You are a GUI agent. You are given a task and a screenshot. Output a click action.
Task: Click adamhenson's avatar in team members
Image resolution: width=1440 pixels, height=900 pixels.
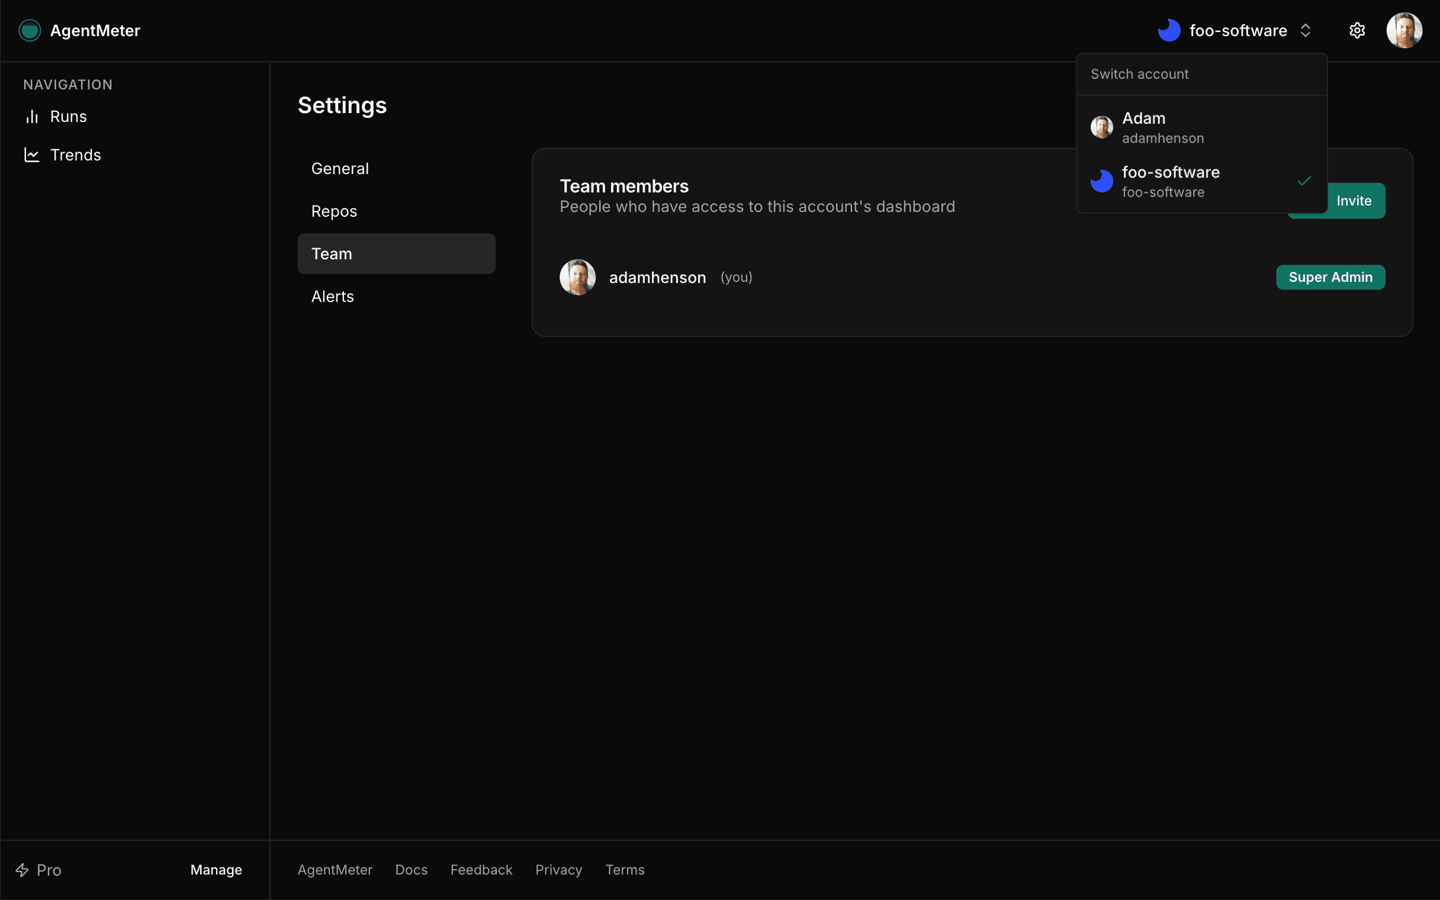(x=577, y=277)
